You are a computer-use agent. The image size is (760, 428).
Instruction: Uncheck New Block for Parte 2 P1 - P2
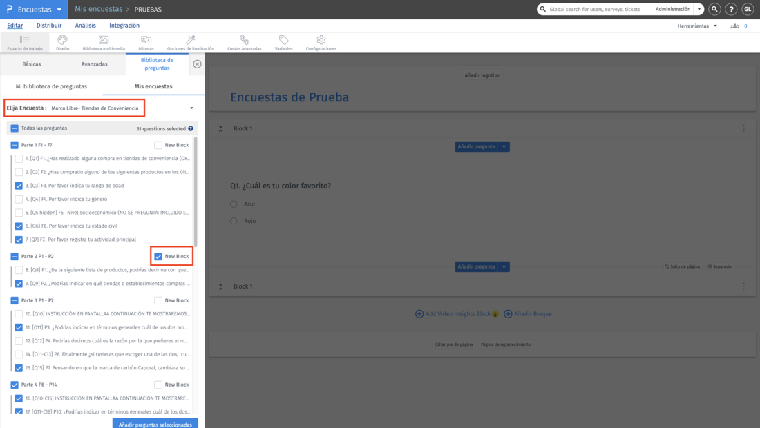point(158,256)
